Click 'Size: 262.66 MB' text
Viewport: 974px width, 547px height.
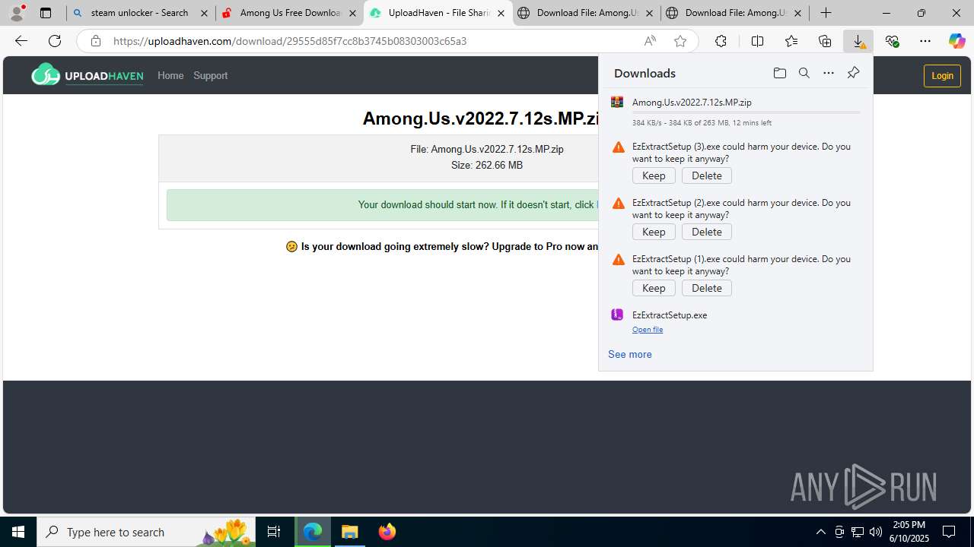[487, 165]
